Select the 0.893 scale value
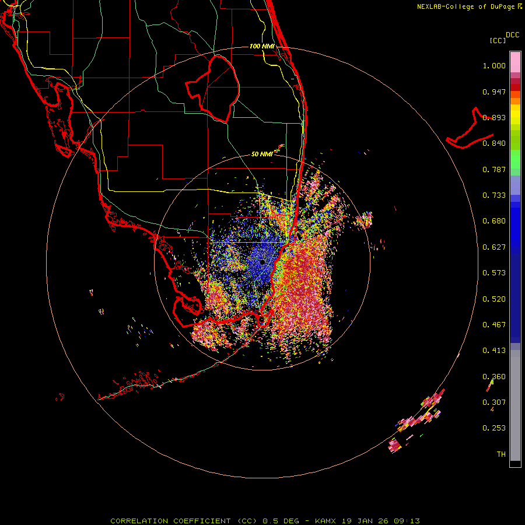The height and width of the screenshot is (525, 525). (x=494, y=117)
